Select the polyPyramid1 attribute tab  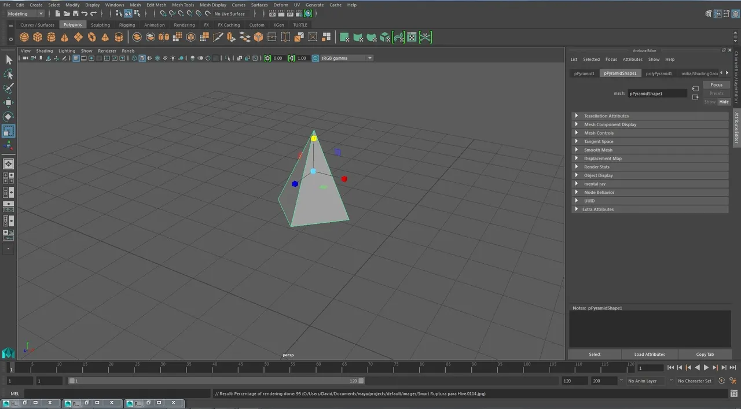pos(659,73)
